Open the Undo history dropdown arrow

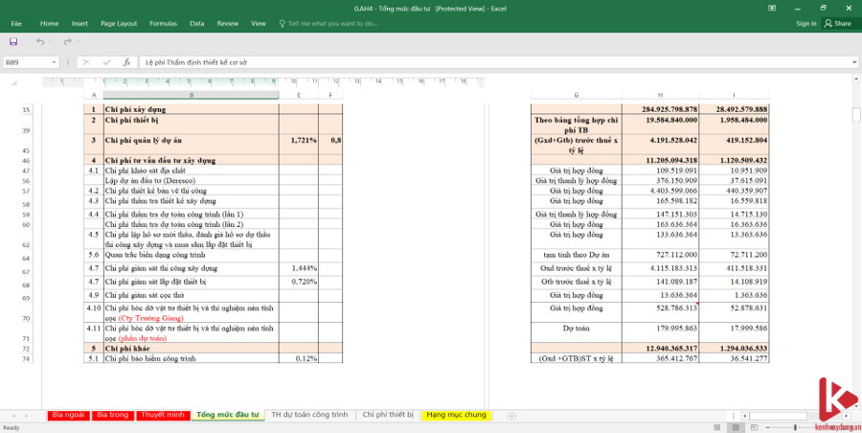[x=50, y=42]
